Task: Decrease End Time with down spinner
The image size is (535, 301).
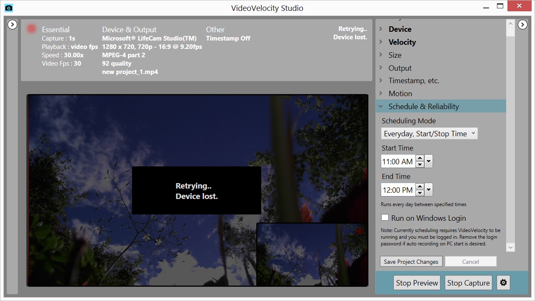Action: (420, 193)
